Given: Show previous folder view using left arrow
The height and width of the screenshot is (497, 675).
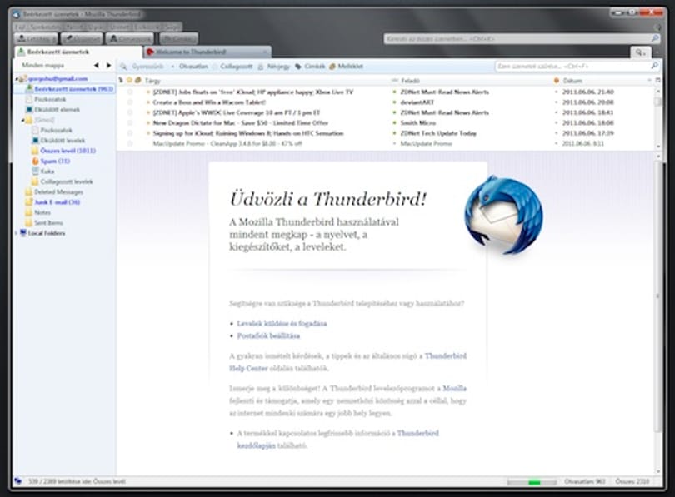Looking at the screenshot, I should (x=97, y=65).
